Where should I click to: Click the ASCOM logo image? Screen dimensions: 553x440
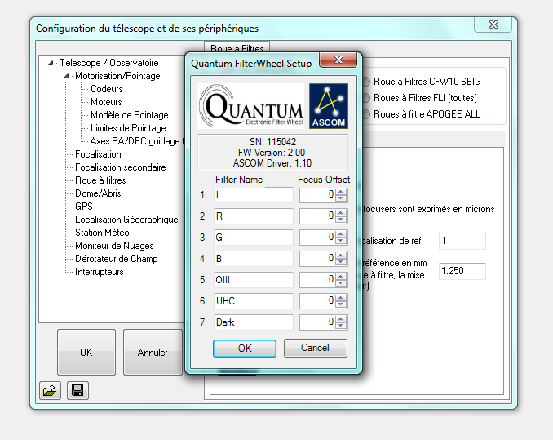(x=329, y=106)
